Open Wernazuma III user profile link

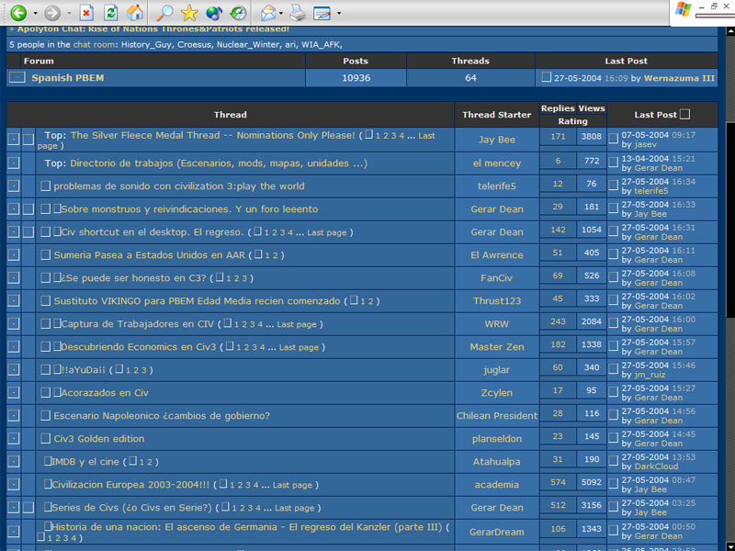pos(679,78)
